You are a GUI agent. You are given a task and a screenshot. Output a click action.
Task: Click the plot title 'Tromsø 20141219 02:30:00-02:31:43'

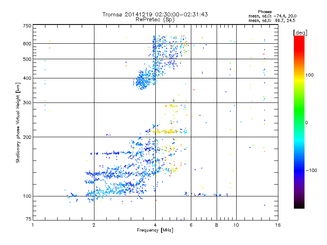(x=155, y=14)
